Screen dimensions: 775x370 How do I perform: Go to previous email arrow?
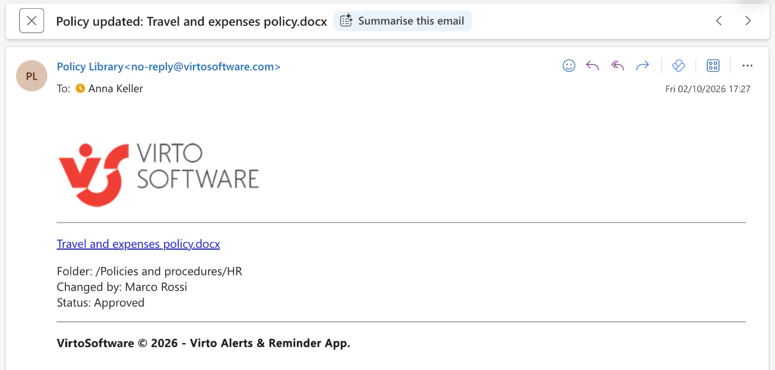(719, 21)
